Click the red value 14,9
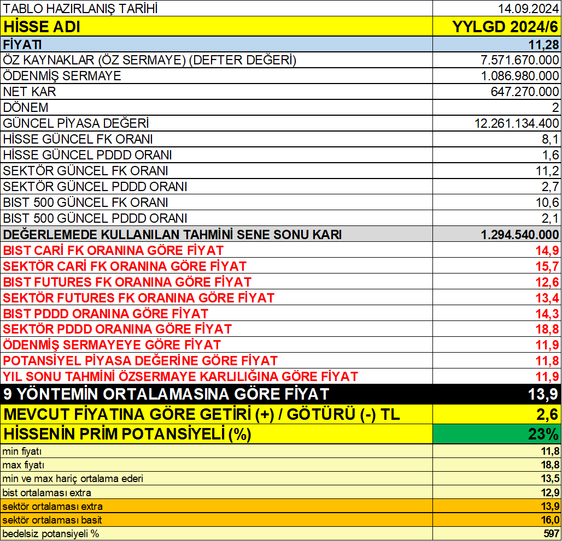 click(x=547, y=251)
